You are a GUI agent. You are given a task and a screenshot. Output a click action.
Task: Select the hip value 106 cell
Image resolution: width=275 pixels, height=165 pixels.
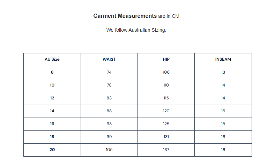166,72
